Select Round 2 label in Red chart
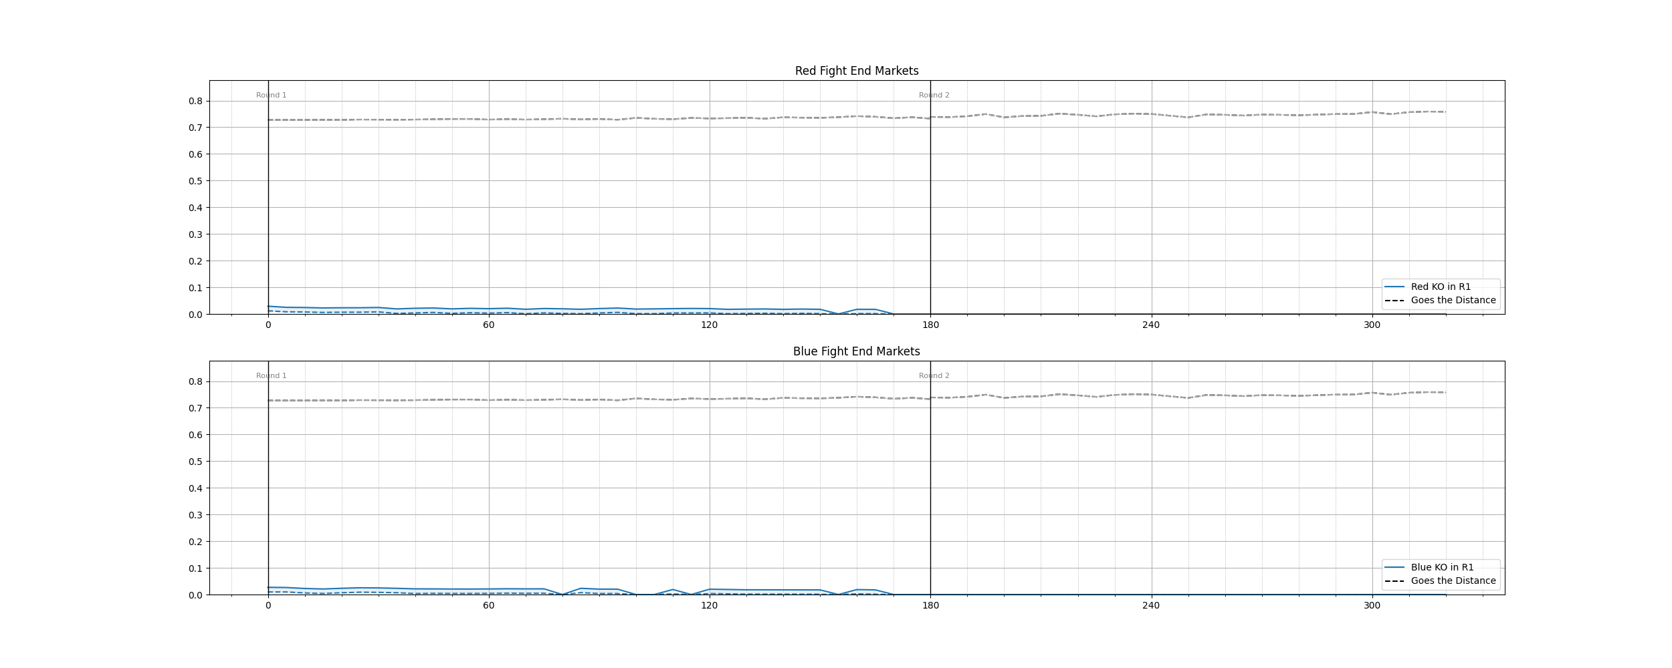1672x668 pixels. pos(934,96)
